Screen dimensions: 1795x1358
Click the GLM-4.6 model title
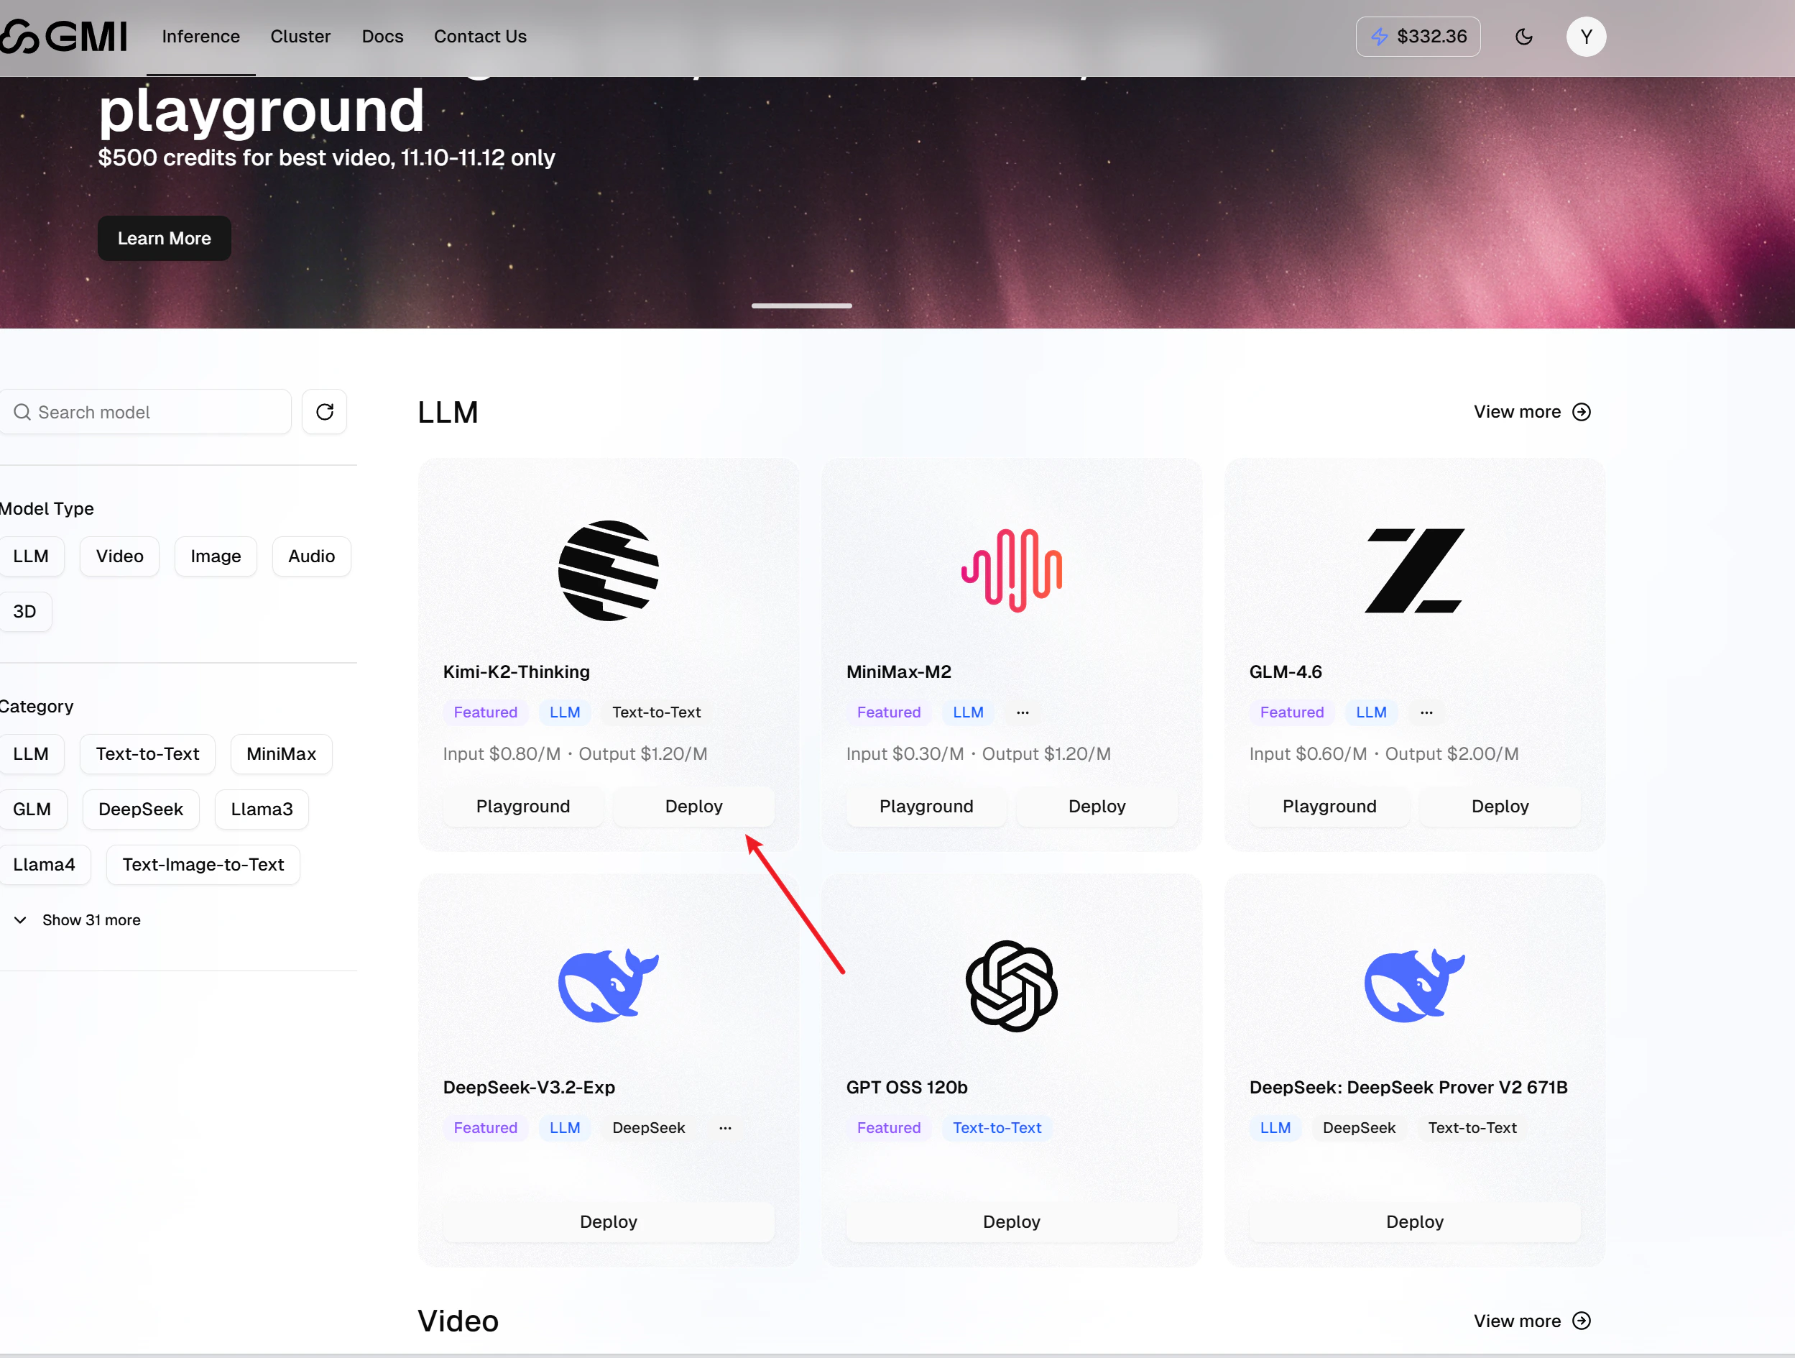click(1286, 672)
